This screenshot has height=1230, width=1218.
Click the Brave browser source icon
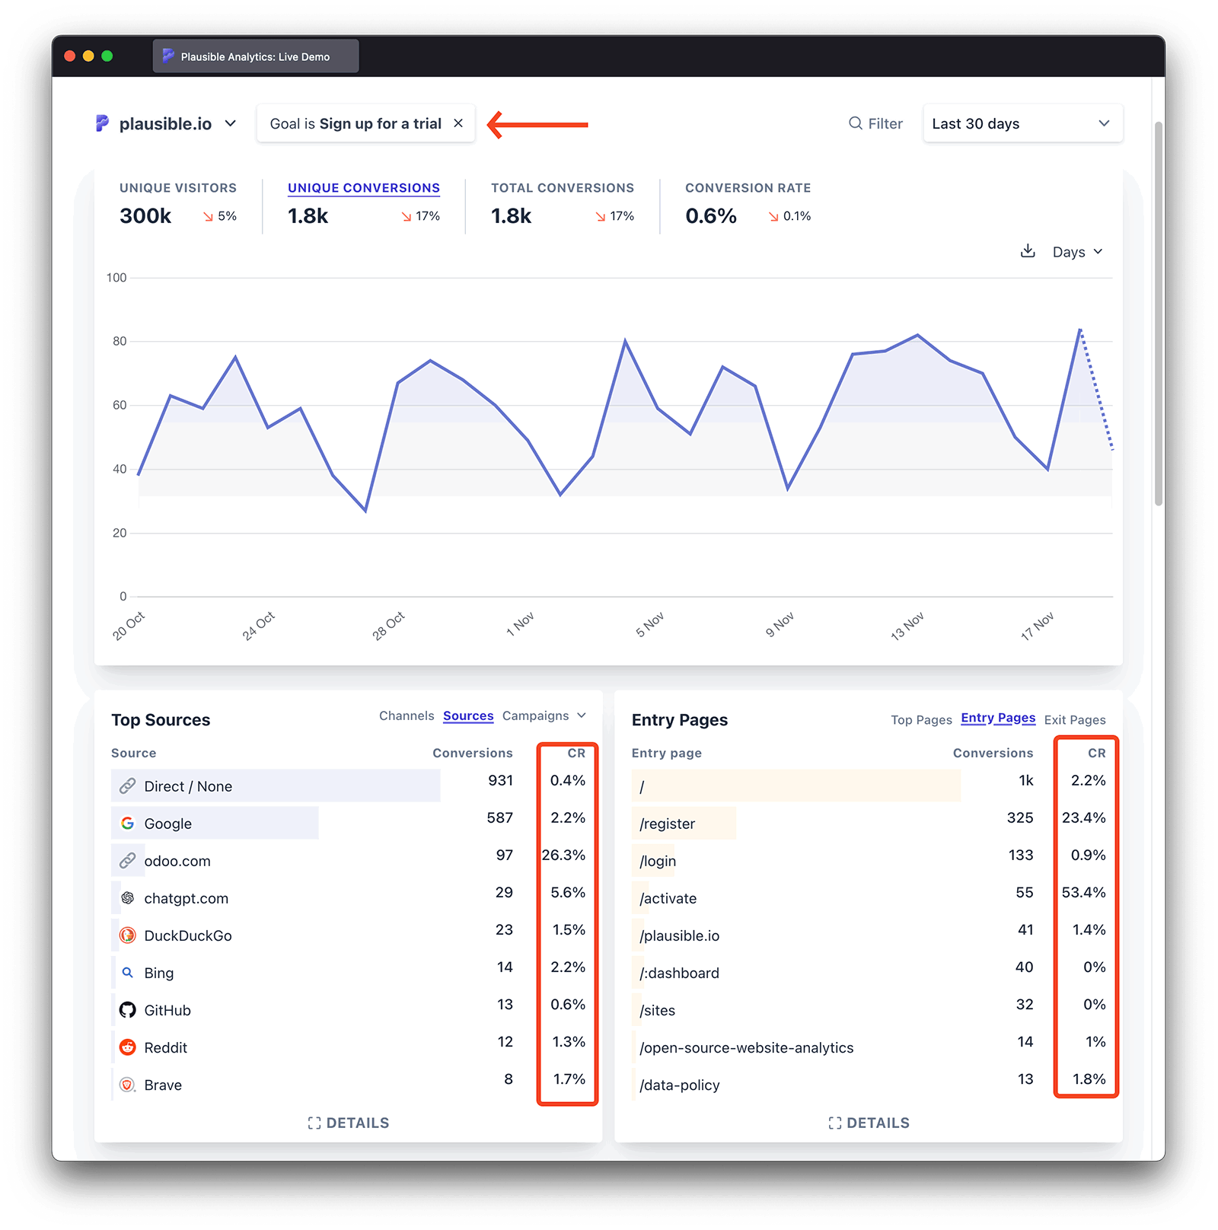point(128,1085)
